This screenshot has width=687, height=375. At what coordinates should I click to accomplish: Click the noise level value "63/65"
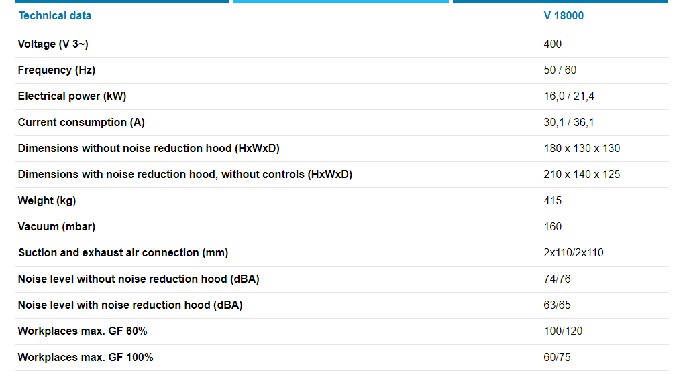click(558, 305)
